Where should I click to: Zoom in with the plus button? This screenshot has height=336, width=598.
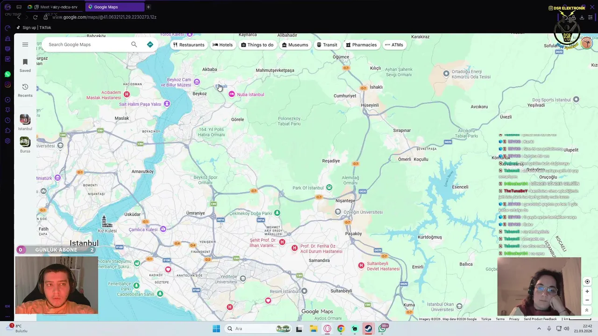(587, 291)
